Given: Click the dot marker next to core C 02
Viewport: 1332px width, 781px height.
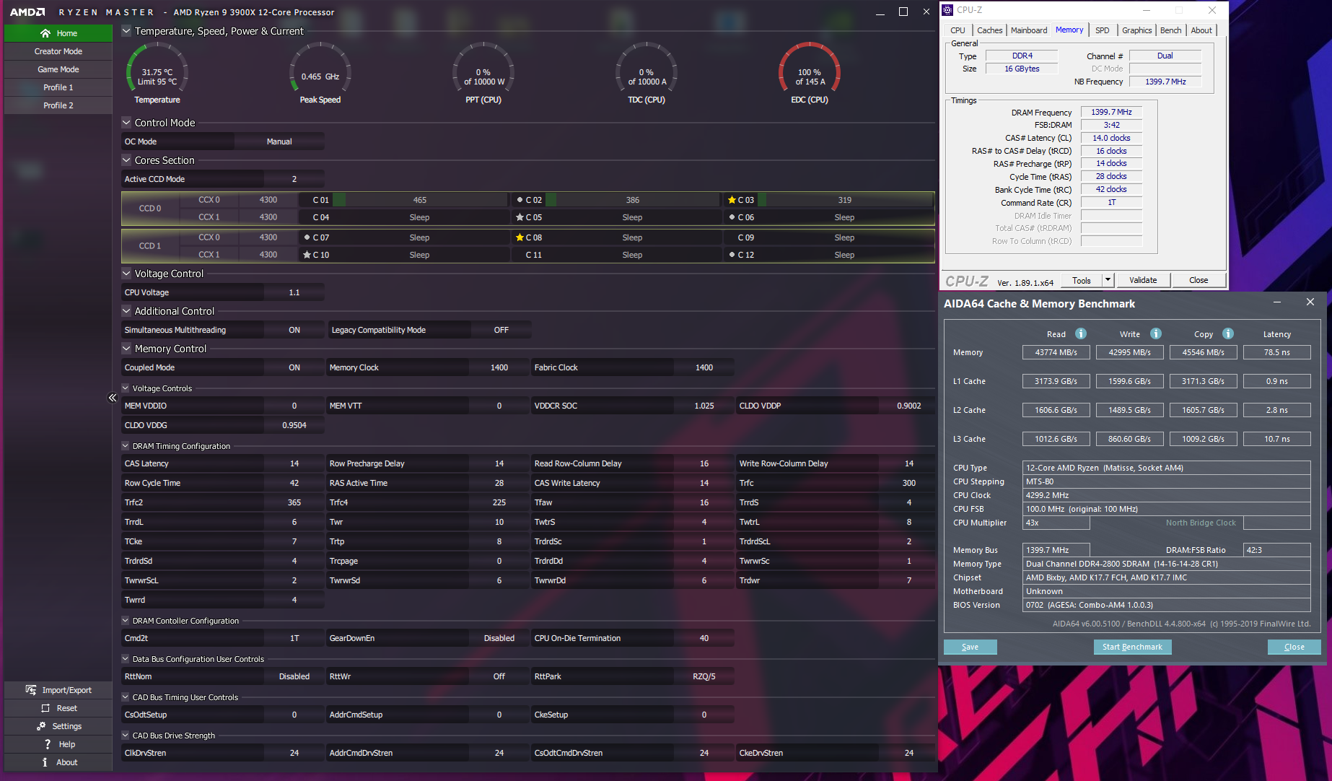Looking at the screenshot, I should click(x=520, y=200).
